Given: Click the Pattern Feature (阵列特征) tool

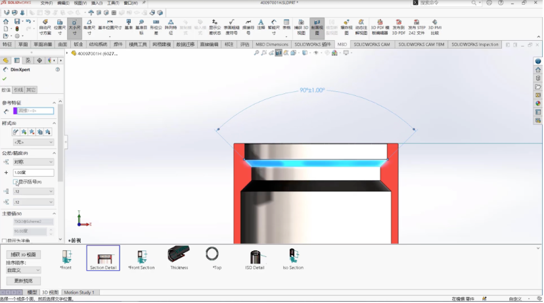Looking at the screenshot, I should point(170,27).
